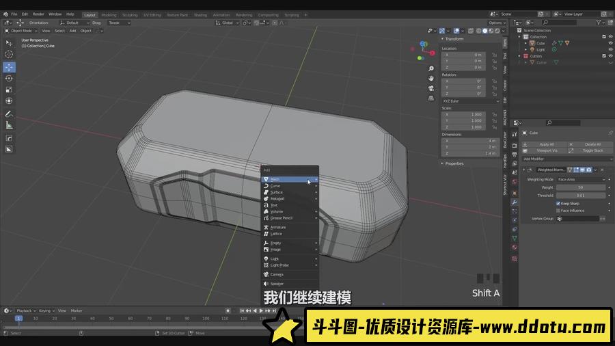This screenshot has width=615, height=346.
Task: Hide Cutters collection with eye icon
Action: click(610, 56)
